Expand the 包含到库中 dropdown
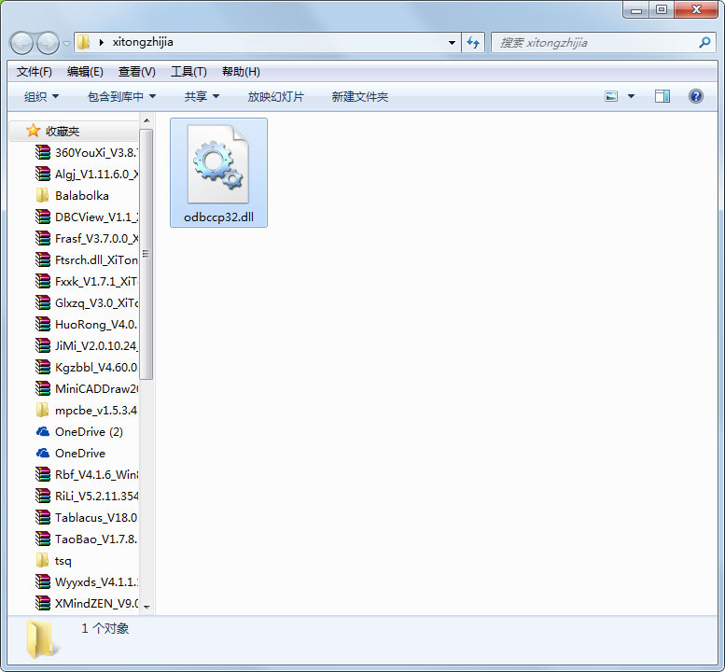 coord(121,96)
